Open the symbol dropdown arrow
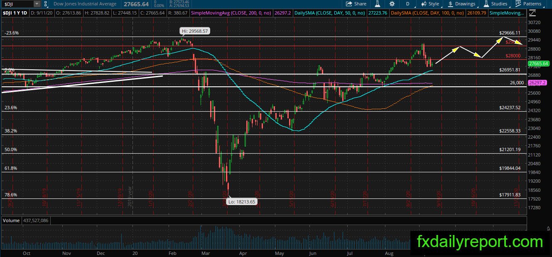The width and height of the screenshot is (552, 257). [x=37, y=4]
